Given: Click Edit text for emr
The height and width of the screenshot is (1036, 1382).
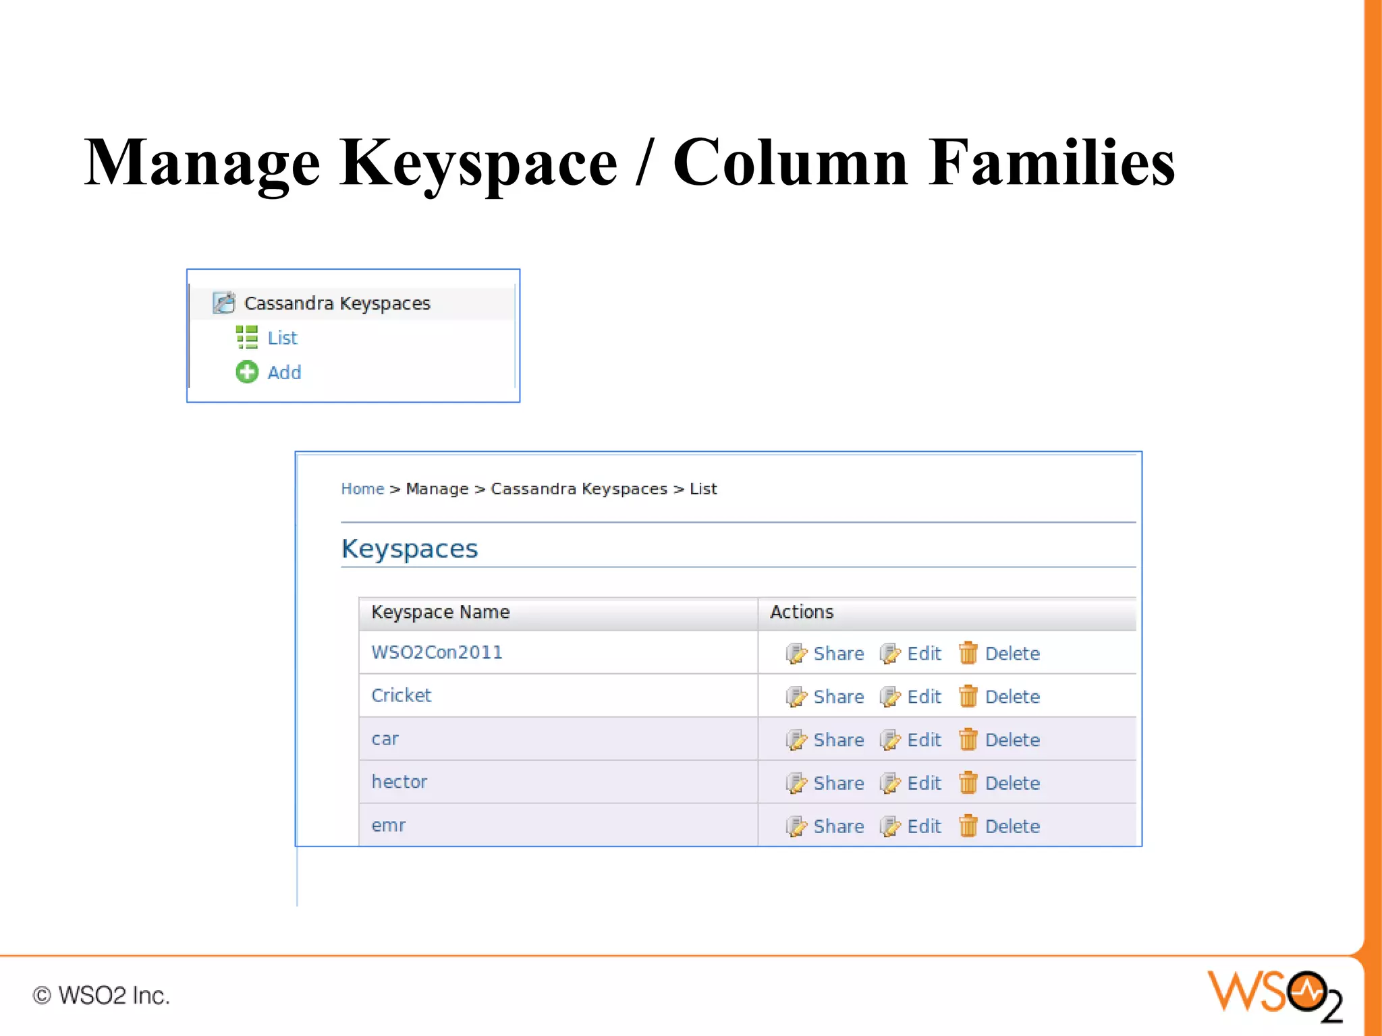Looking at the screenshot, I should pyautogui.click(x=924, y=826).
